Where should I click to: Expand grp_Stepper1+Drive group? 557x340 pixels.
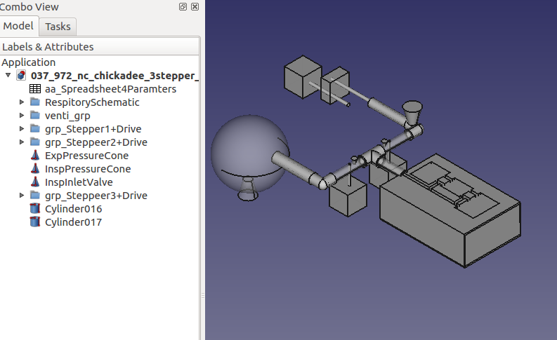22,129
